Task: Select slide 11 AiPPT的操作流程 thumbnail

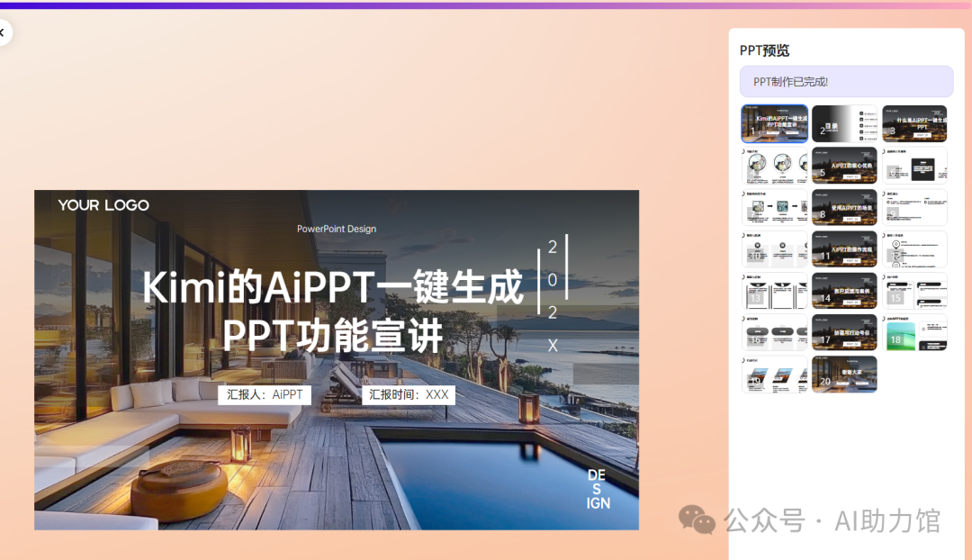Action: click(x=844, y=248)
